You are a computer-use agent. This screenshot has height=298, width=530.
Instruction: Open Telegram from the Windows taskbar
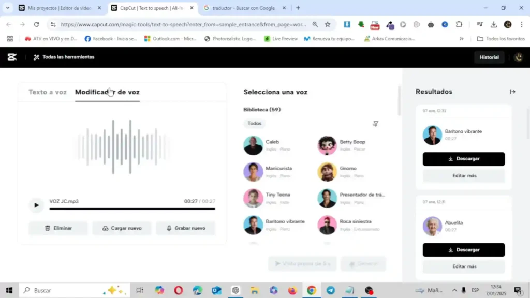click(331, 290)
